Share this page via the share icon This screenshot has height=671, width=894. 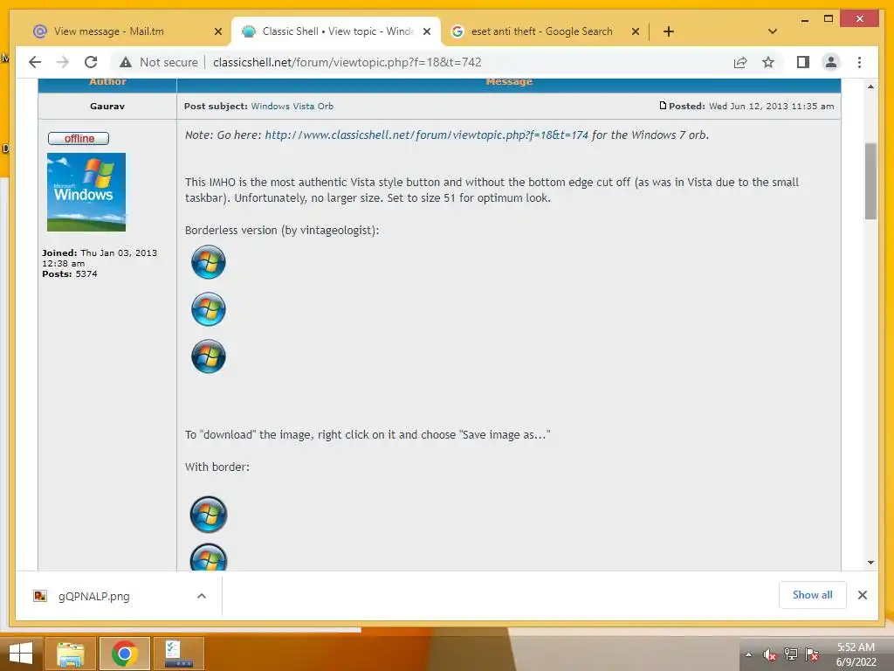pyautogui.click(x=740, y=62)
